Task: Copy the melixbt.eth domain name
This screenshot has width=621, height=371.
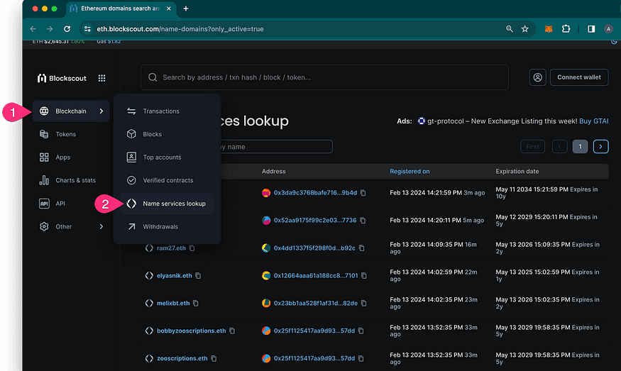Action: click(196, 304)
